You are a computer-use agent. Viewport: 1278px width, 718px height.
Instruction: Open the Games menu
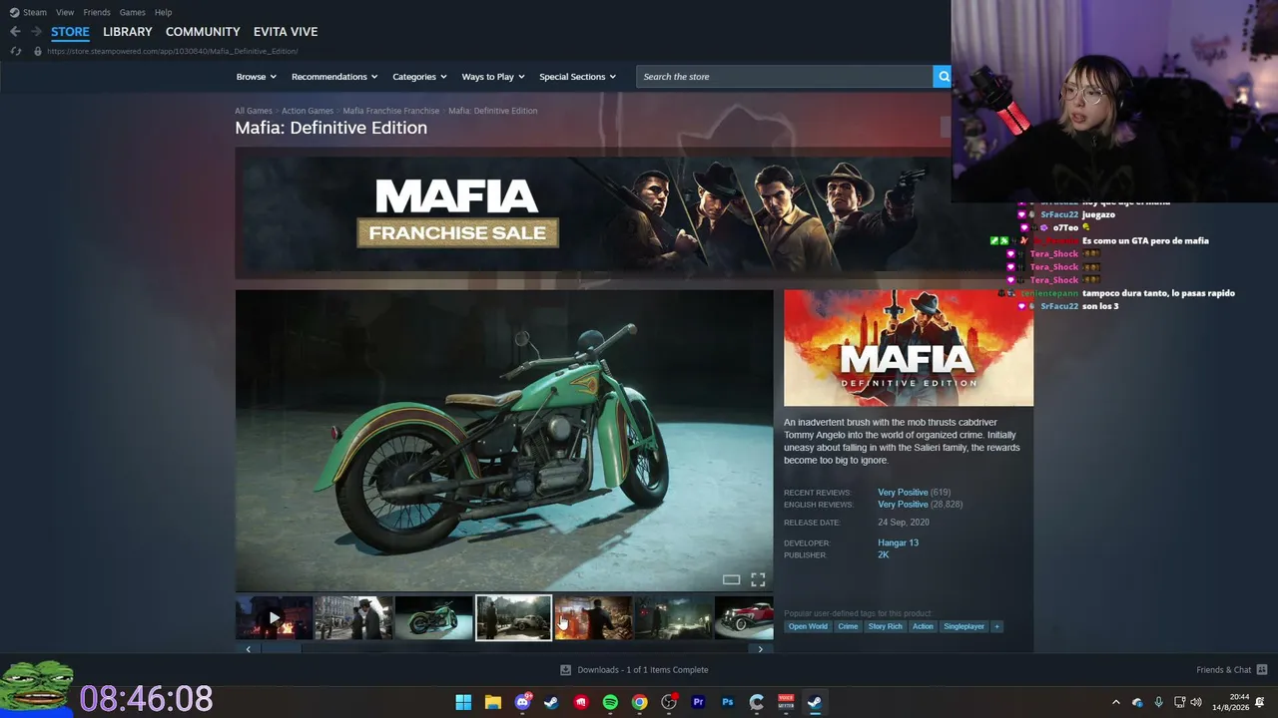tap(132, 12)
